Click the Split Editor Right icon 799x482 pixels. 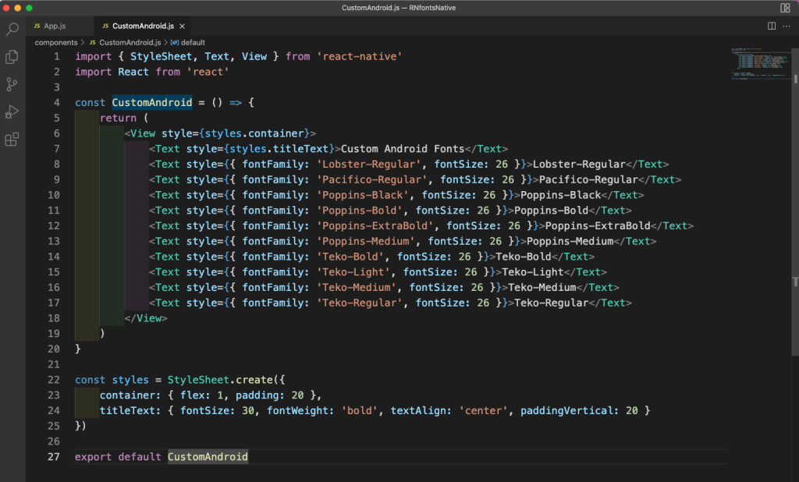click(772, 26)
